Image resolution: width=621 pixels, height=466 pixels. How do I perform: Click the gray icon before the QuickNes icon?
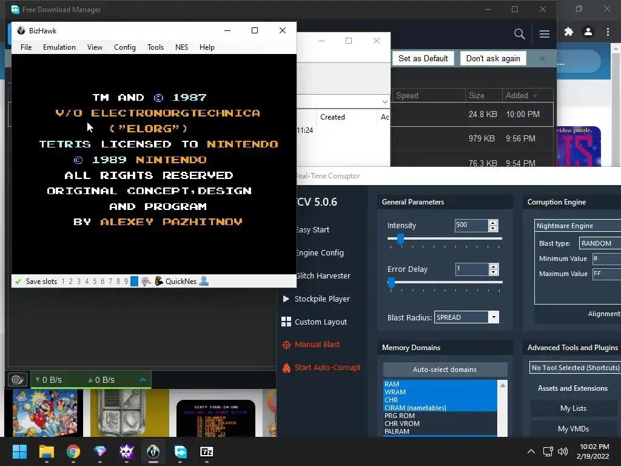pyautogui.click(x=146, y=282)
